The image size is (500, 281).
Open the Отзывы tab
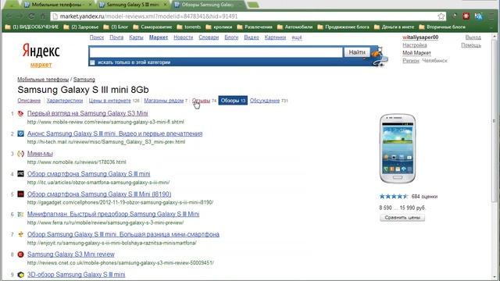(x=201, y=101)
